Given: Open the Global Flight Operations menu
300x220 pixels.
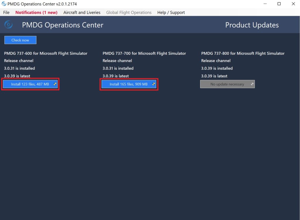Looking at the screenshot, I should pyautogui.click(x=129, y=12).
